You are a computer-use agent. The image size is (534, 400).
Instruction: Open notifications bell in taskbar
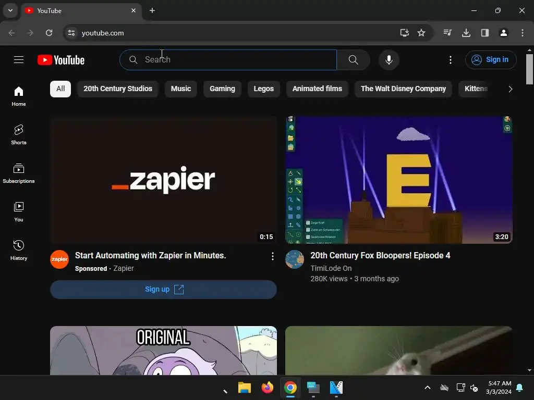(x=520, y=387)
